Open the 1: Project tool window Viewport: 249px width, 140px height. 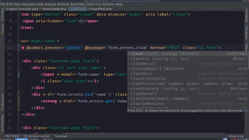(x=2, y=15)
